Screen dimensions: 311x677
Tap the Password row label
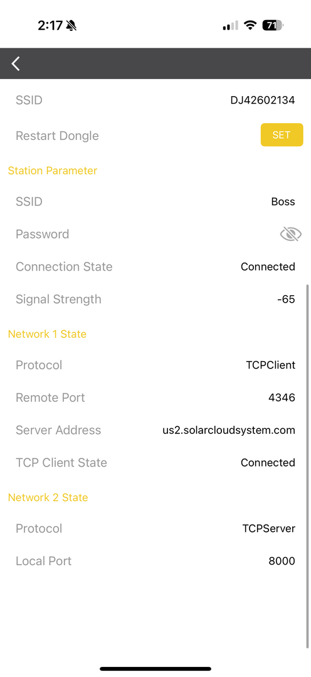pos(42,234)
